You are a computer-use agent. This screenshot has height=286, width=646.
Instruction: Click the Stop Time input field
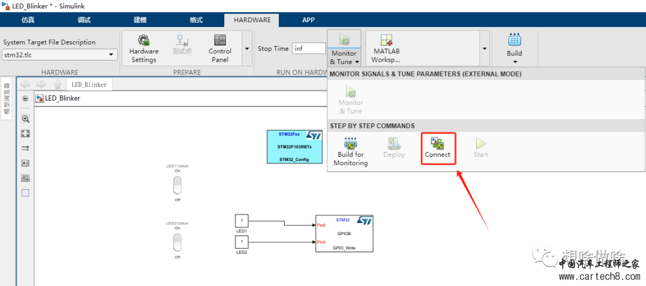(x=309, y=48)
